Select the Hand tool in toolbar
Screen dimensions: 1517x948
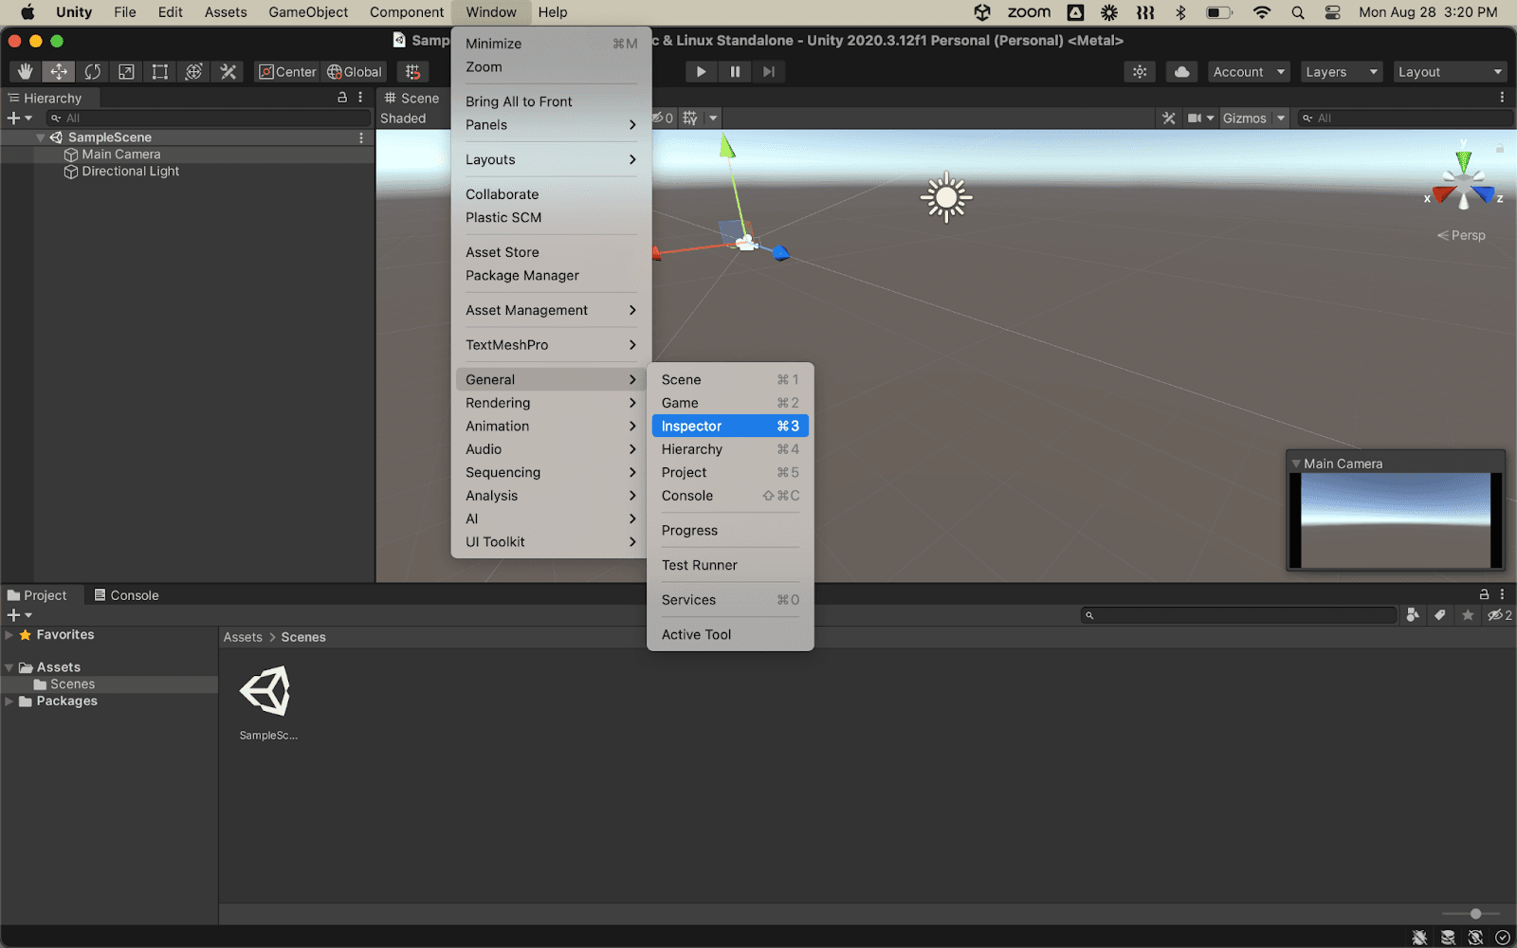click(25, 72)
